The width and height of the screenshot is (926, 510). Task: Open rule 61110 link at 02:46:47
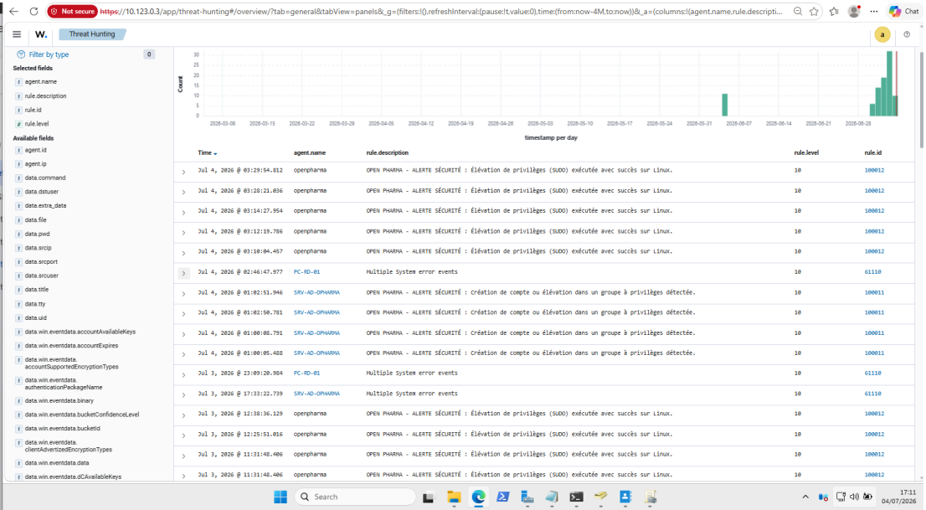[x=873, y=272]
